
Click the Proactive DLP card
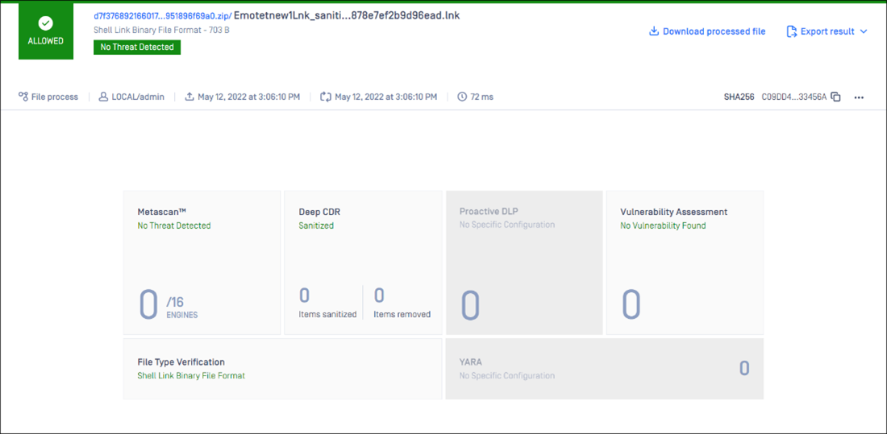(x=523, y=262)
